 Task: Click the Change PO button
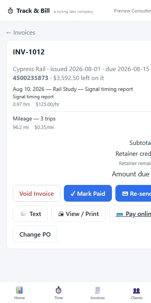(x=35, y=234)
